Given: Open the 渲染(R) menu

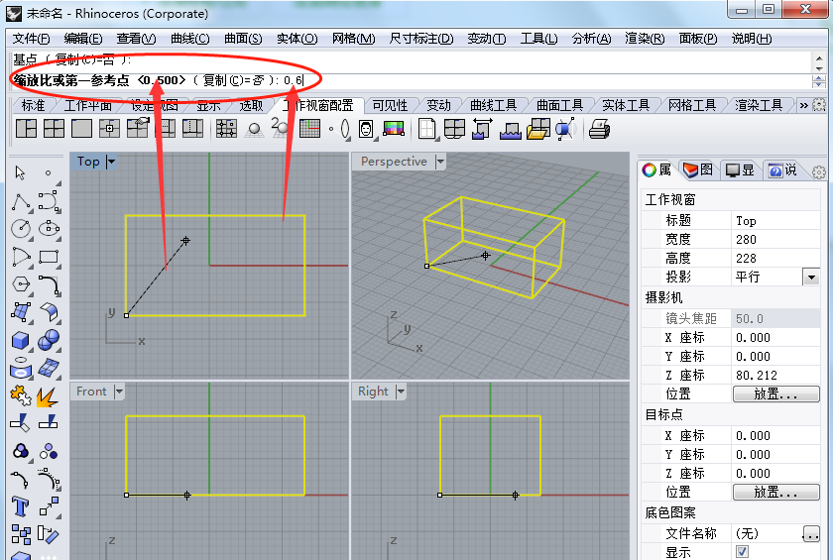Looking at the screenshot, I should click(645, 39).
